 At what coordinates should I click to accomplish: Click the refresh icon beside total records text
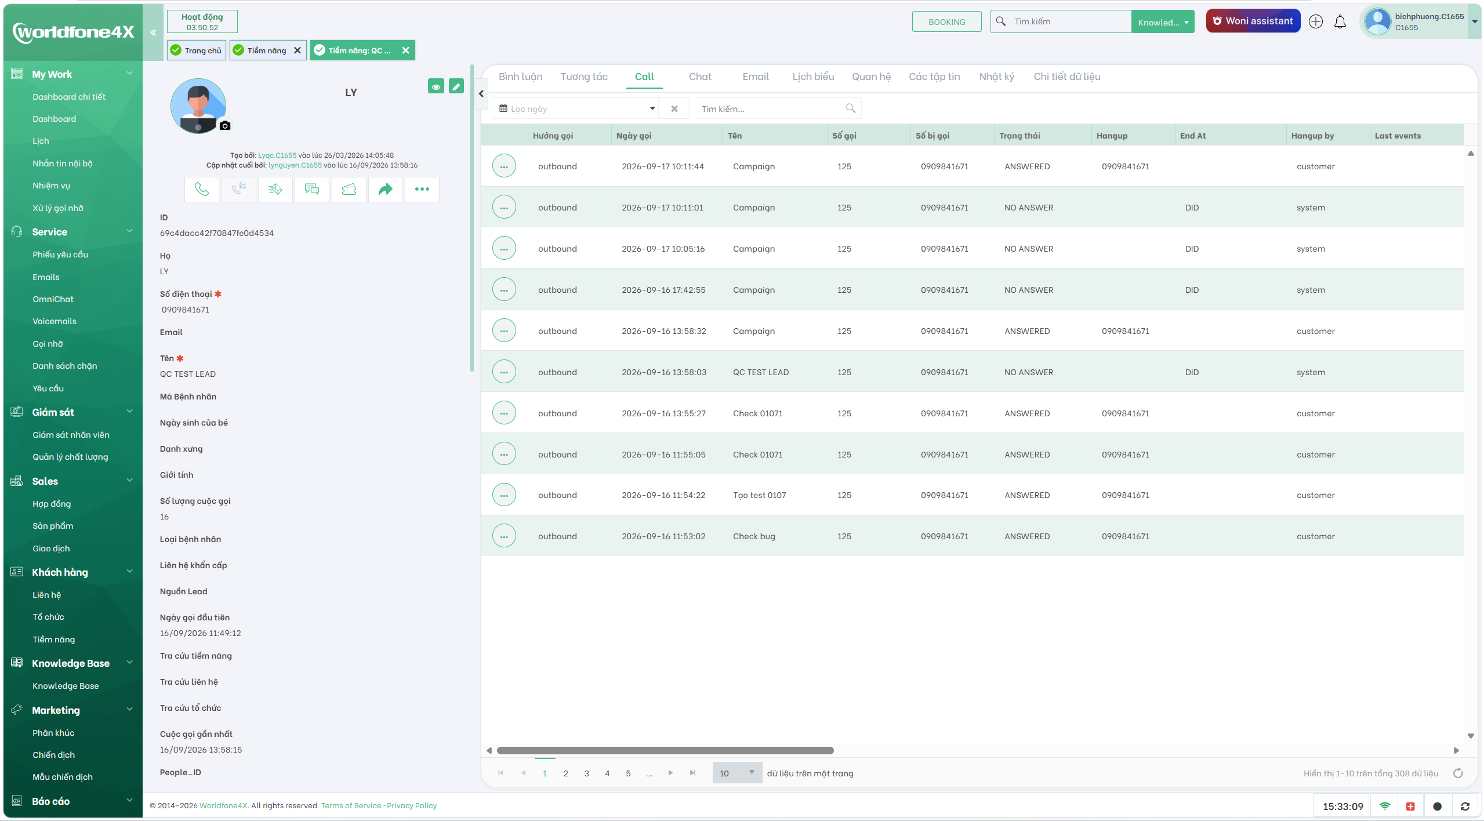tap(1458, 773)
